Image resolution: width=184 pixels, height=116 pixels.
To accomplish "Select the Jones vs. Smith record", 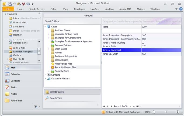I will (142, 54).
